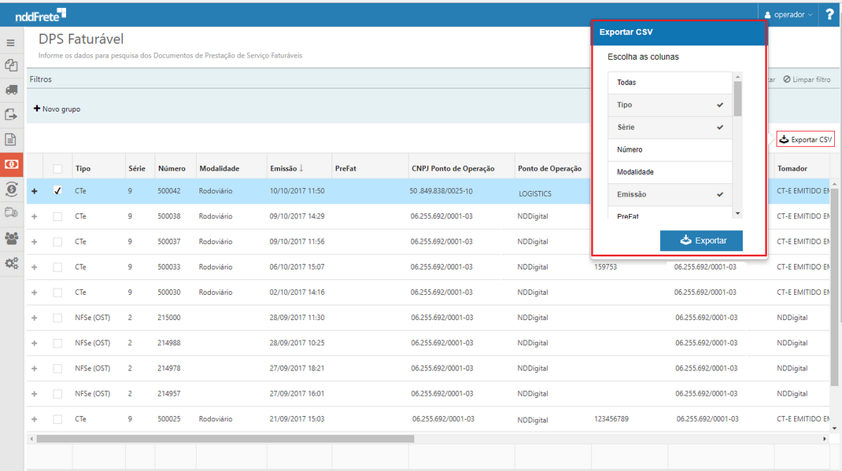Click the help question mark icon
The width and height of the screenshot is (842, 471).
point(829,14)
